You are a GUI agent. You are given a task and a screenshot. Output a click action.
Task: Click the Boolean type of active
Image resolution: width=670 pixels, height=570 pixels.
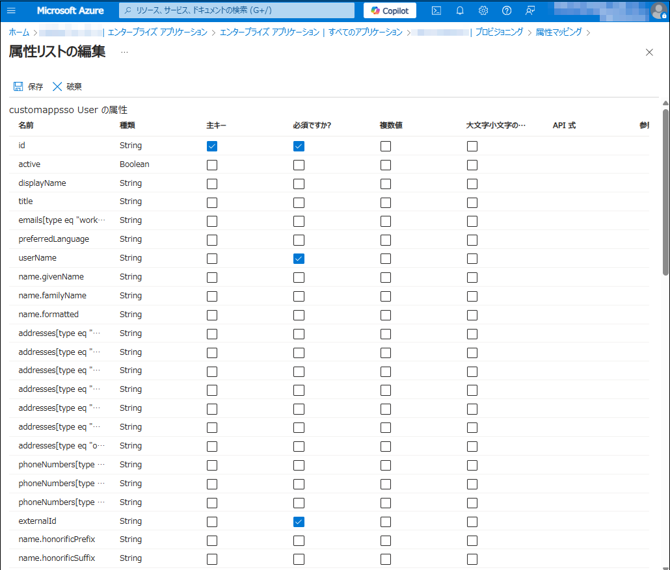(135, 164)
